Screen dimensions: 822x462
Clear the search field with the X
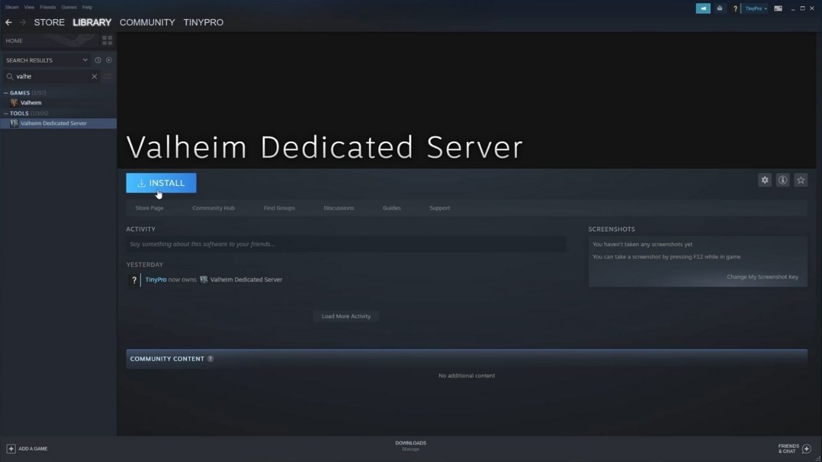(94, 76)
